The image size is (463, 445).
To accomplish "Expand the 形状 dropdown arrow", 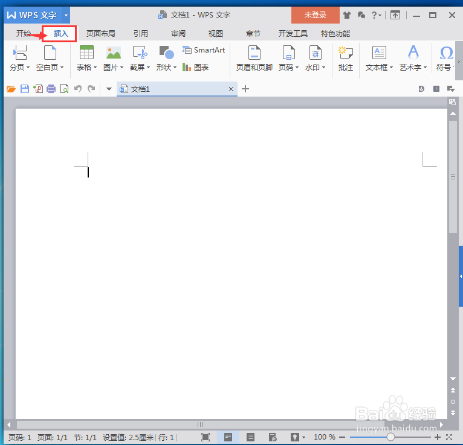I will (175, 68).
